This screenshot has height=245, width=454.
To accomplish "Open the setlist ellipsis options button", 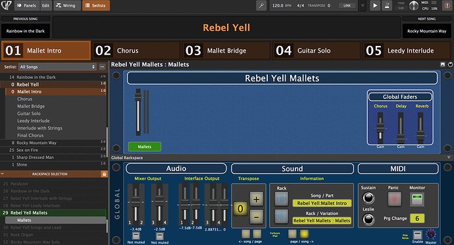I will pos(102,67).
